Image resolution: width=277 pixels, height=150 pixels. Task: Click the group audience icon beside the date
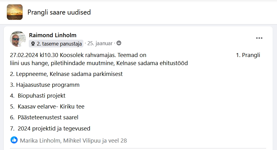click(119, 43)
